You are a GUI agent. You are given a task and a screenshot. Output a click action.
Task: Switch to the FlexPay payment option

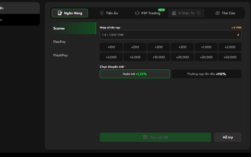[60, 42]
